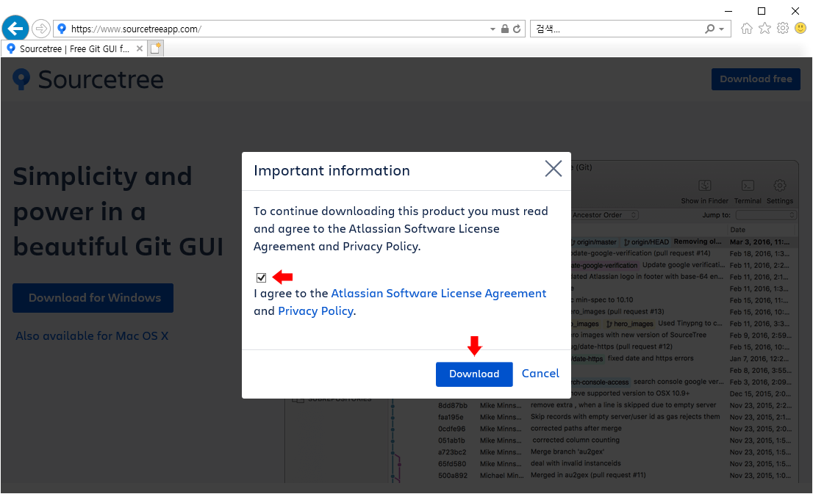Cancel the download dialog
This screenshot has height=494, width=813.
tap(540, 374)
